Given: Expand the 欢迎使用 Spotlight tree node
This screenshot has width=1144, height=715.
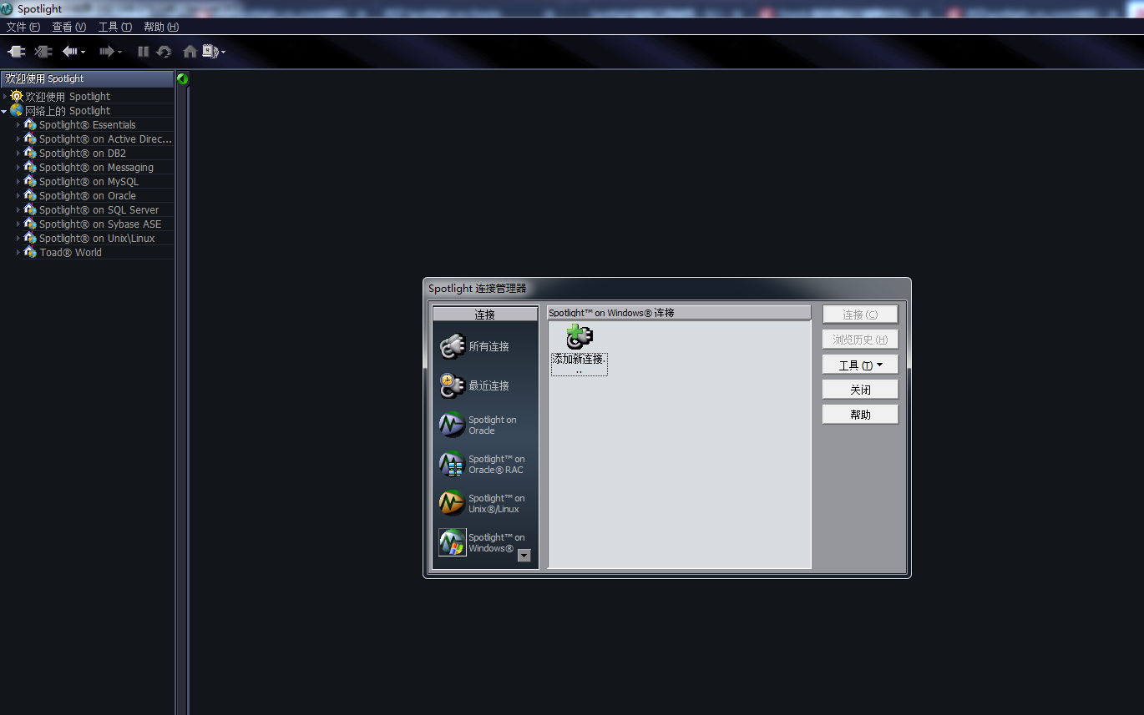Looking at the screenshot, I should [4, 97].
